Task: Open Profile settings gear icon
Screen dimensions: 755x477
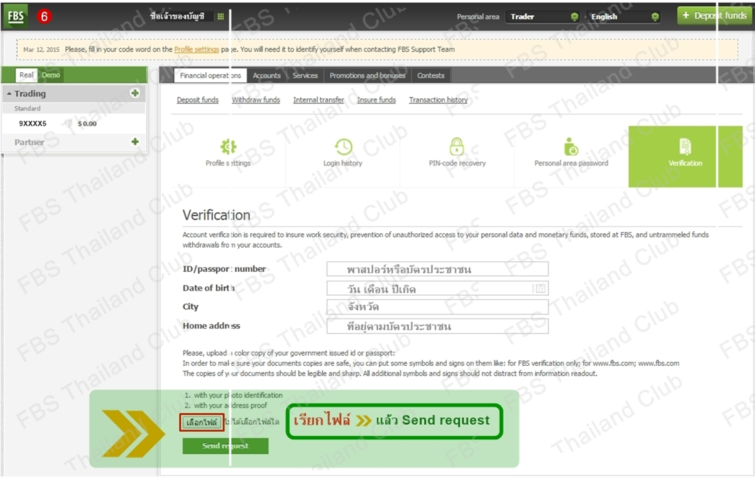Action: 229,146
